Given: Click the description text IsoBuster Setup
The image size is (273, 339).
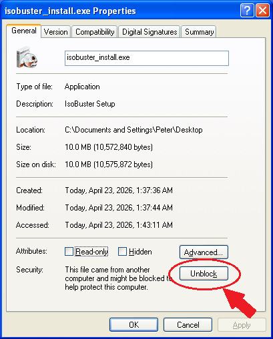Looking at the screenshot, I should (90, 104).
